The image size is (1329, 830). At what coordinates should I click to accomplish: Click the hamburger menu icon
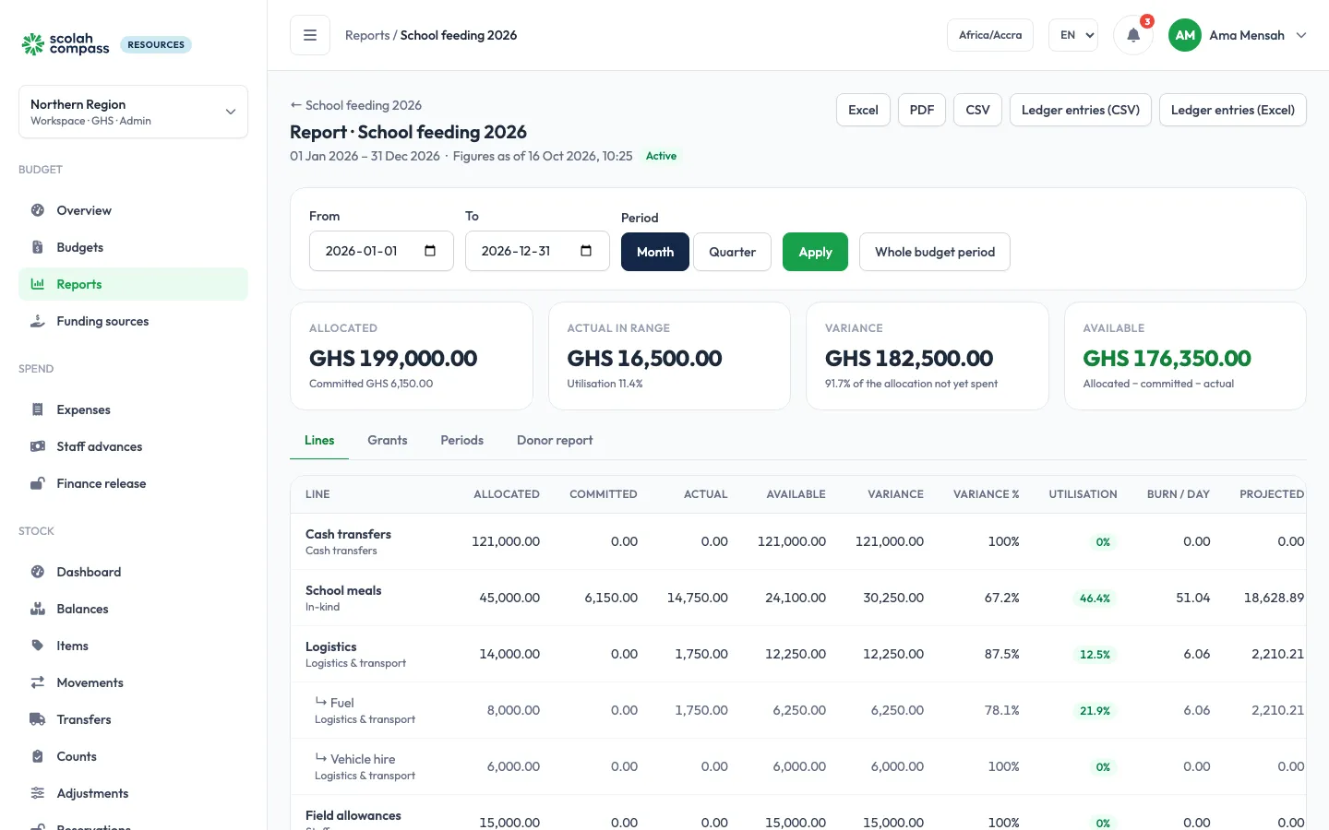point(310,35)
